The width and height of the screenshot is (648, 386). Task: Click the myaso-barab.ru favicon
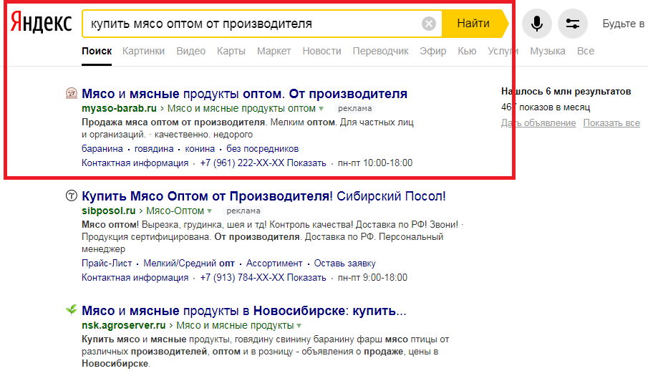click(x=72, y=93)
